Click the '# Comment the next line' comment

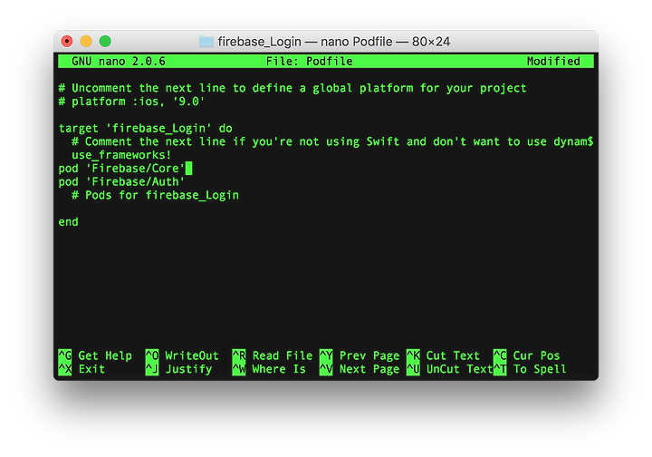332,141
